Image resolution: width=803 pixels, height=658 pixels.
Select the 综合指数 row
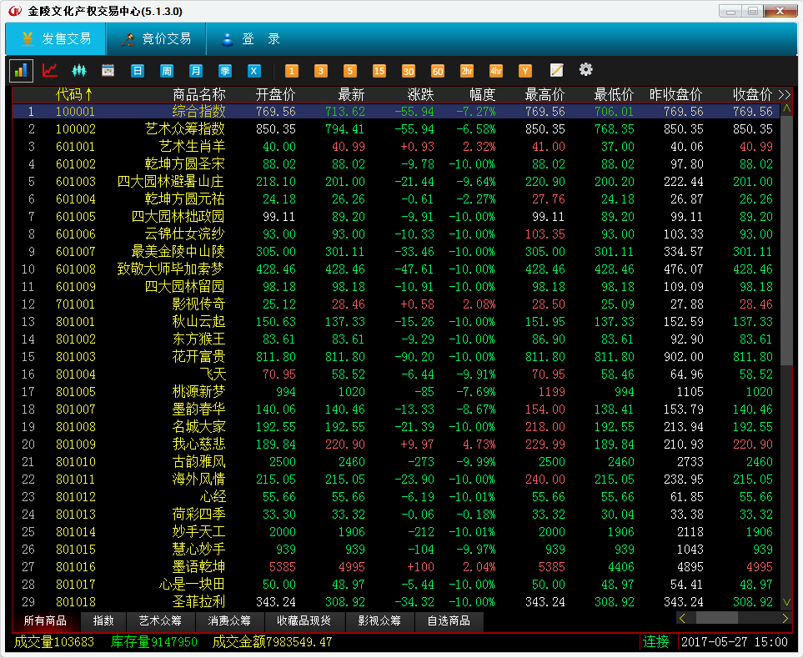[396, 112]
